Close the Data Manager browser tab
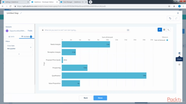Image resolution: width=186 pixels, height=104 pixels. [86, 2]
